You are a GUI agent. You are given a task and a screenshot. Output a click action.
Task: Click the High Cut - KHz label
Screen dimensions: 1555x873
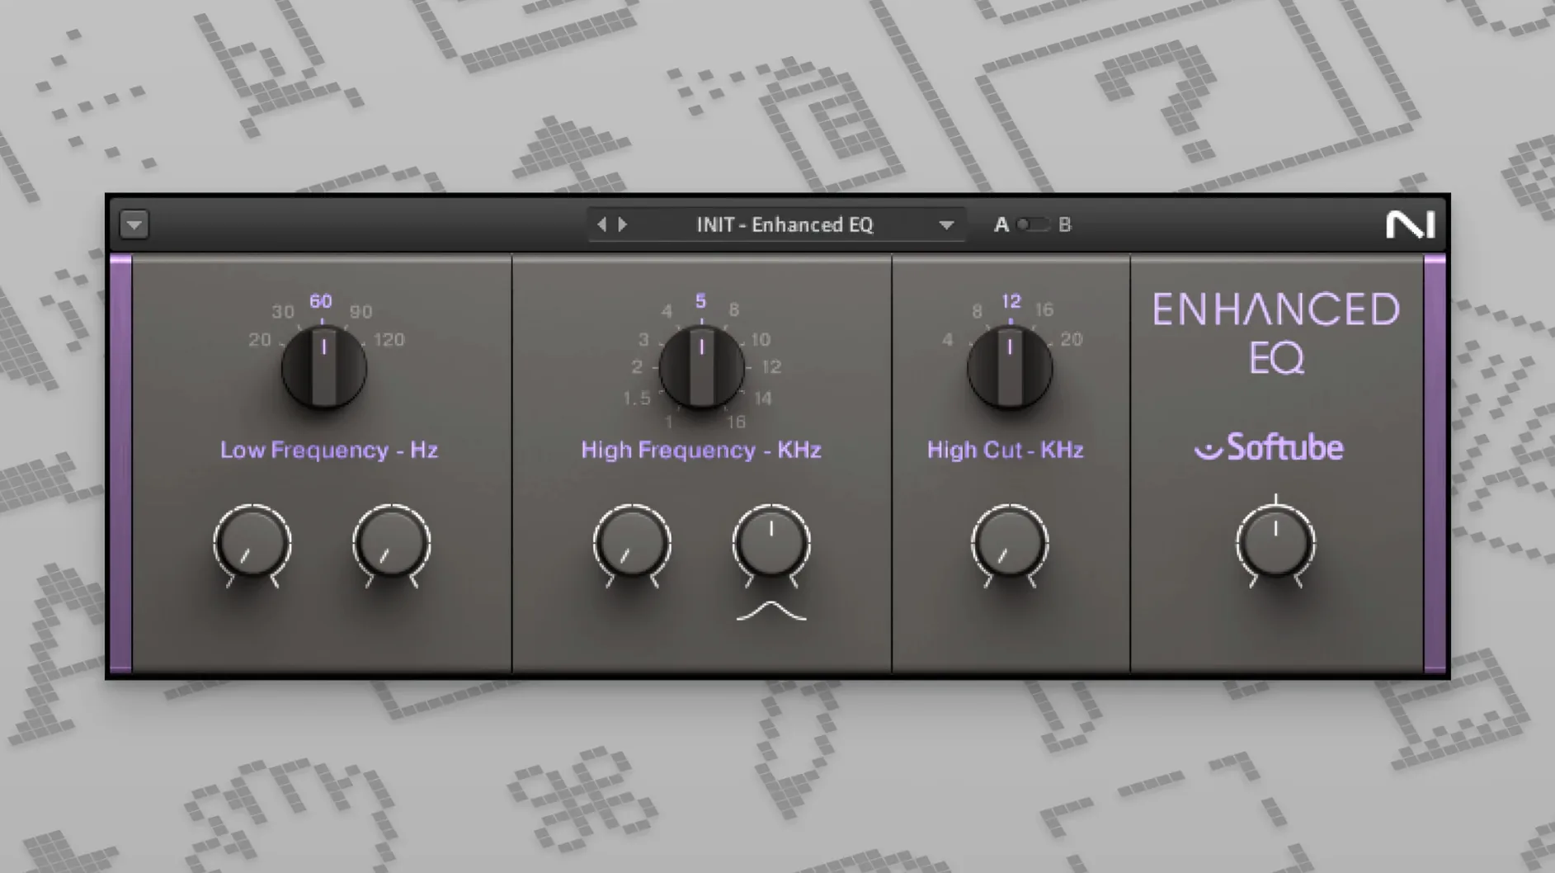[1005, 450]
